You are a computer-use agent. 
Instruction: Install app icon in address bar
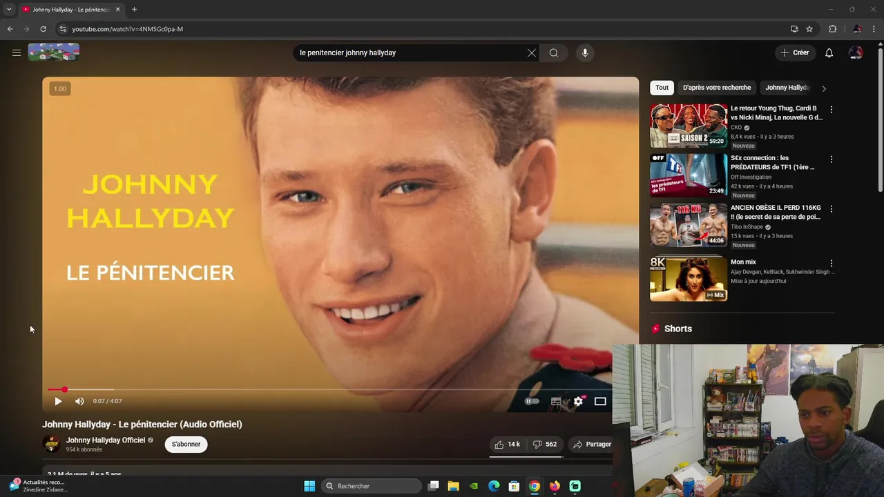coord(794,29)
